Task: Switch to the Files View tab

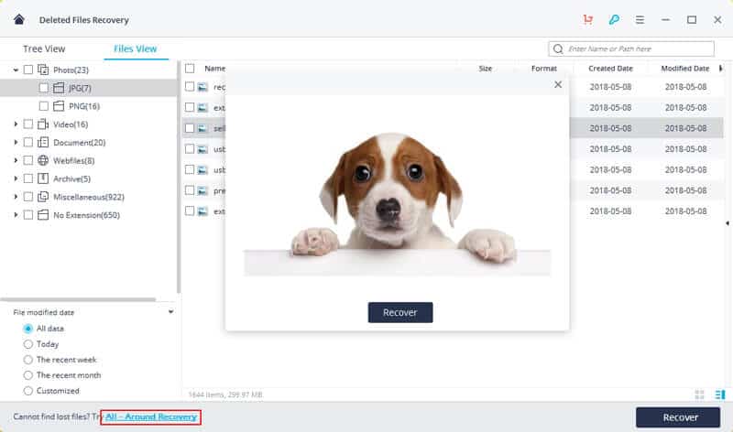Action: coord(135,49)
